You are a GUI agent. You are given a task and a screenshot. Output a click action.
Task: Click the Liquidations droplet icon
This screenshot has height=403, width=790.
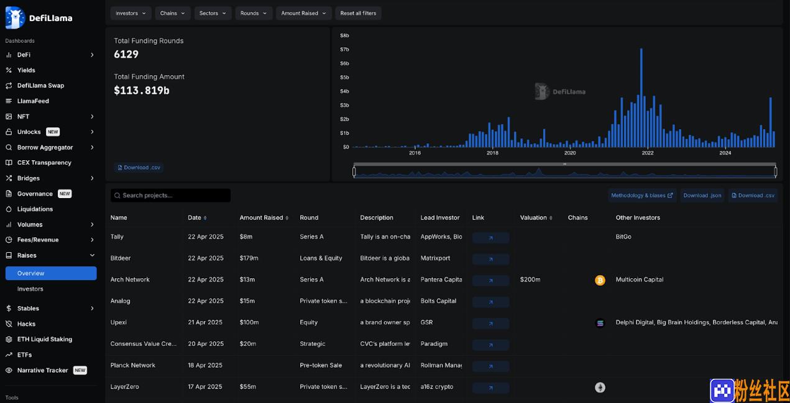click(x=9, y=209)
